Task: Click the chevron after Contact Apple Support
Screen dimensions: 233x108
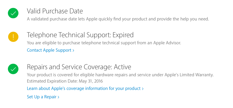Action: [x=73, y=50]
